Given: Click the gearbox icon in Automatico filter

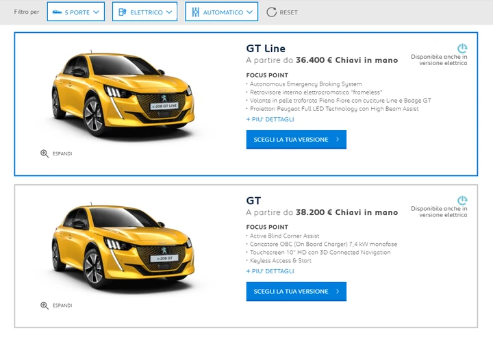Looking at the screenshot, I should pyautogui.click(x=196, y=12).
